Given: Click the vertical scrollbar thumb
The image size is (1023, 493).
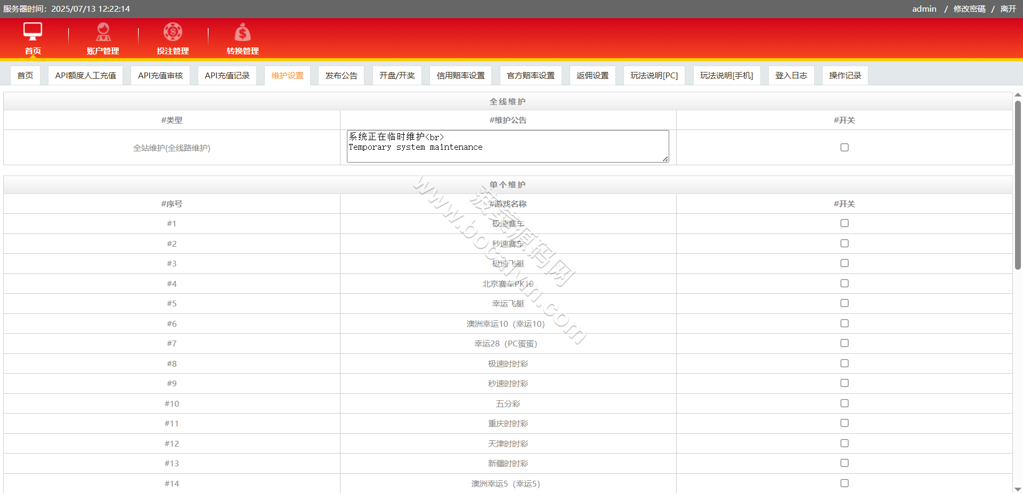Looking at the screenshot, I should click(1018, 185).
